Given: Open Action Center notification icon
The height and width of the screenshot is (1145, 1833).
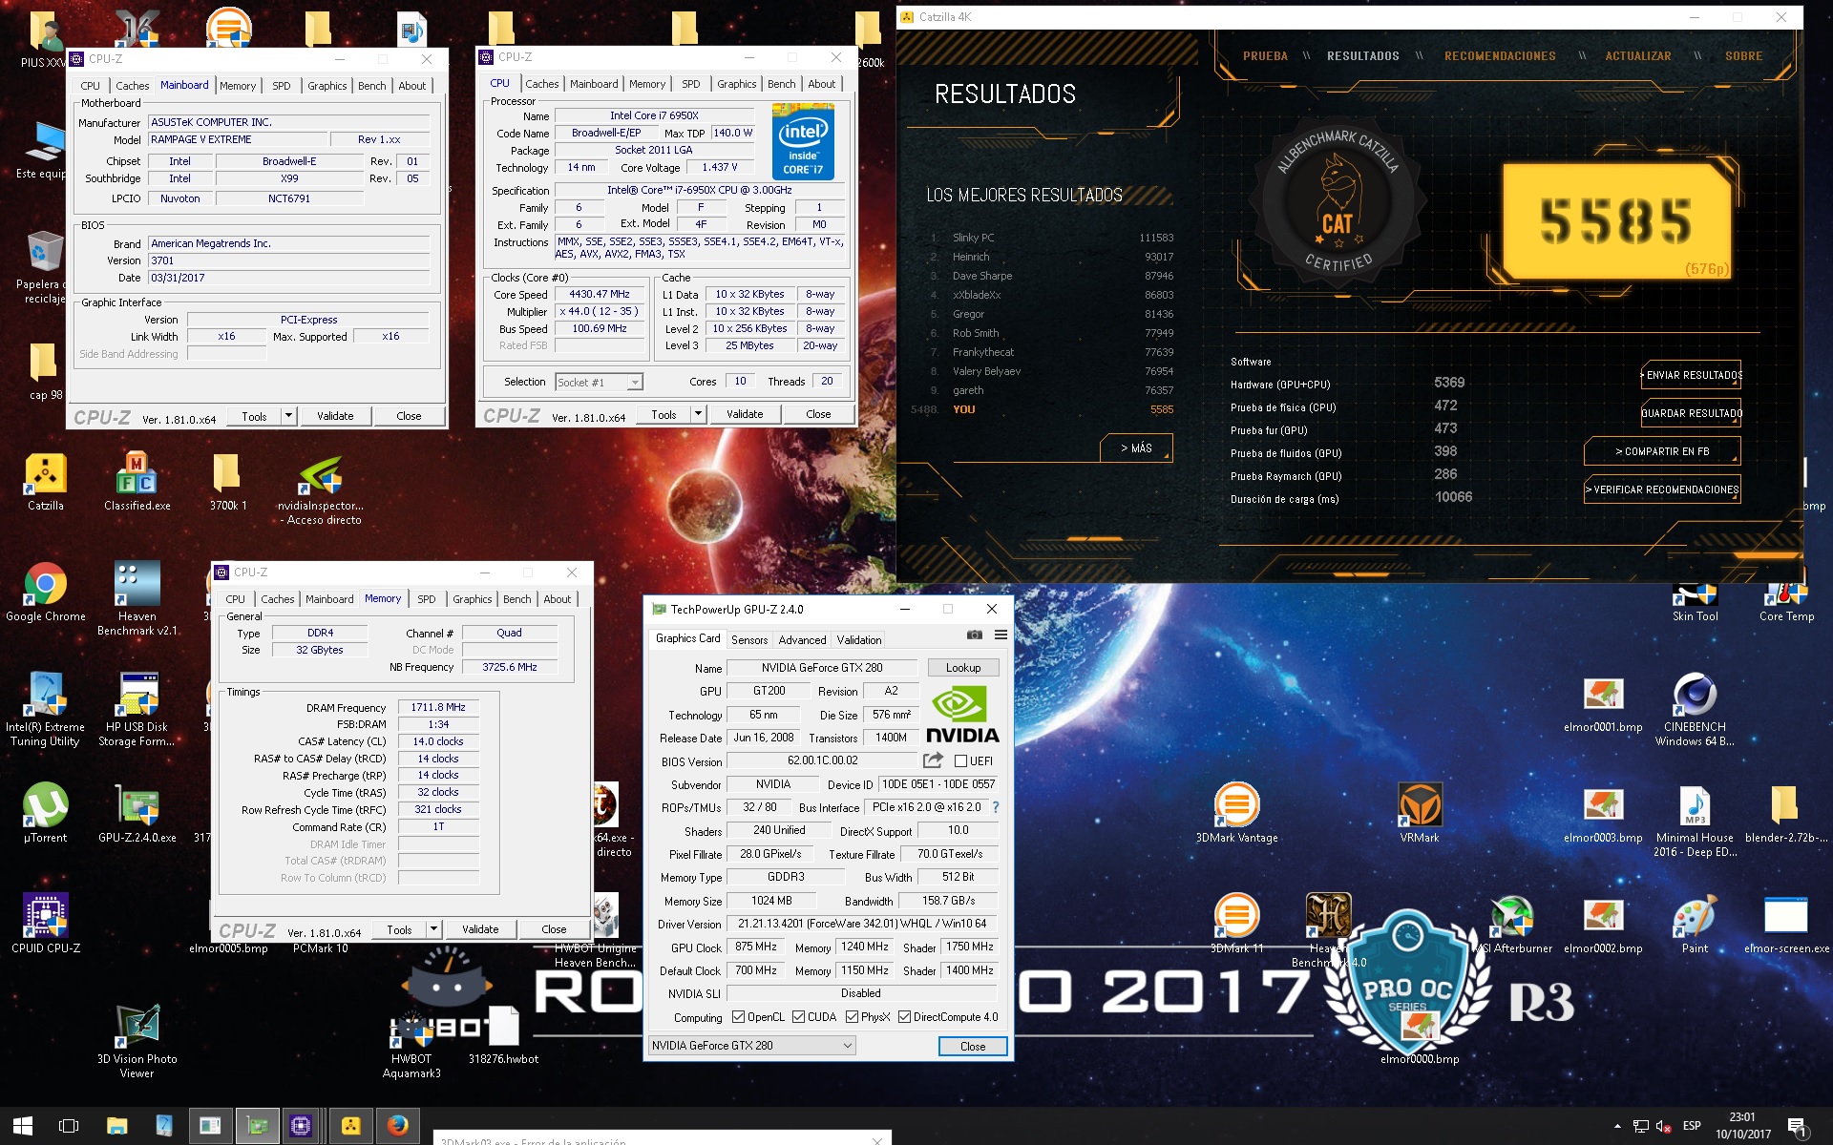Looking at the screenshot, I should (1797, 1126).
